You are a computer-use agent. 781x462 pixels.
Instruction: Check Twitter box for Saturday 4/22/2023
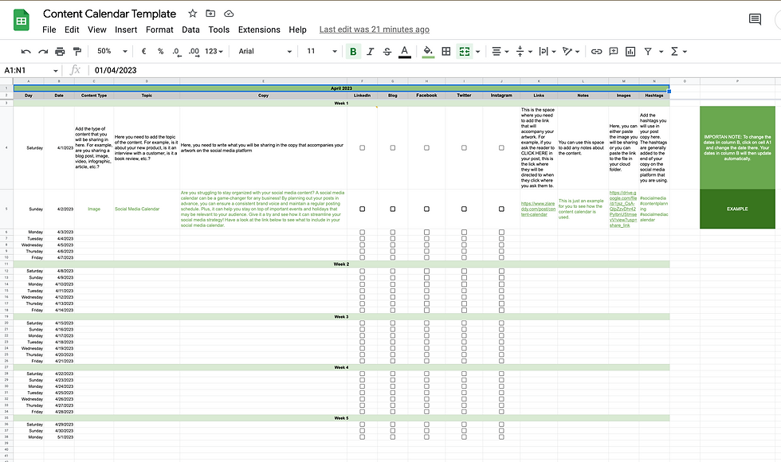pyautogui.click(x=464, y=374)
